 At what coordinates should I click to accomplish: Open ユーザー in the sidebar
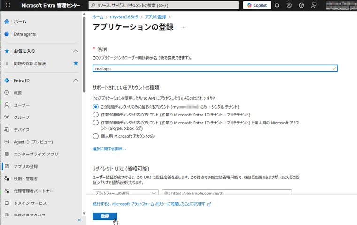point(22,105)
